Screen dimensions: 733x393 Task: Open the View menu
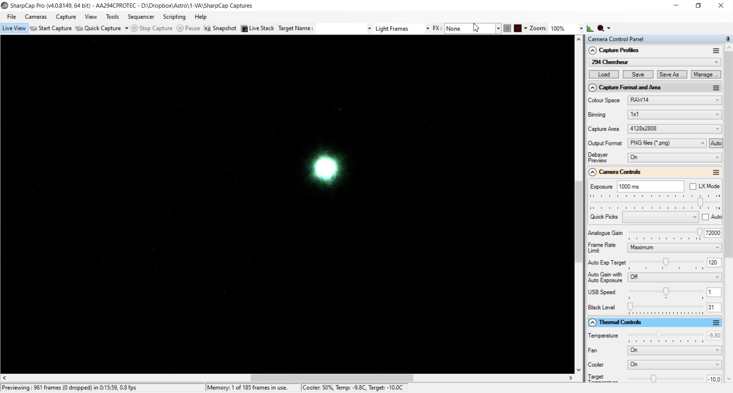[90, 17]
